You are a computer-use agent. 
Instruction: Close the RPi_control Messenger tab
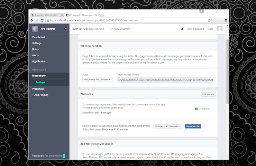click(x=96, y=15)
